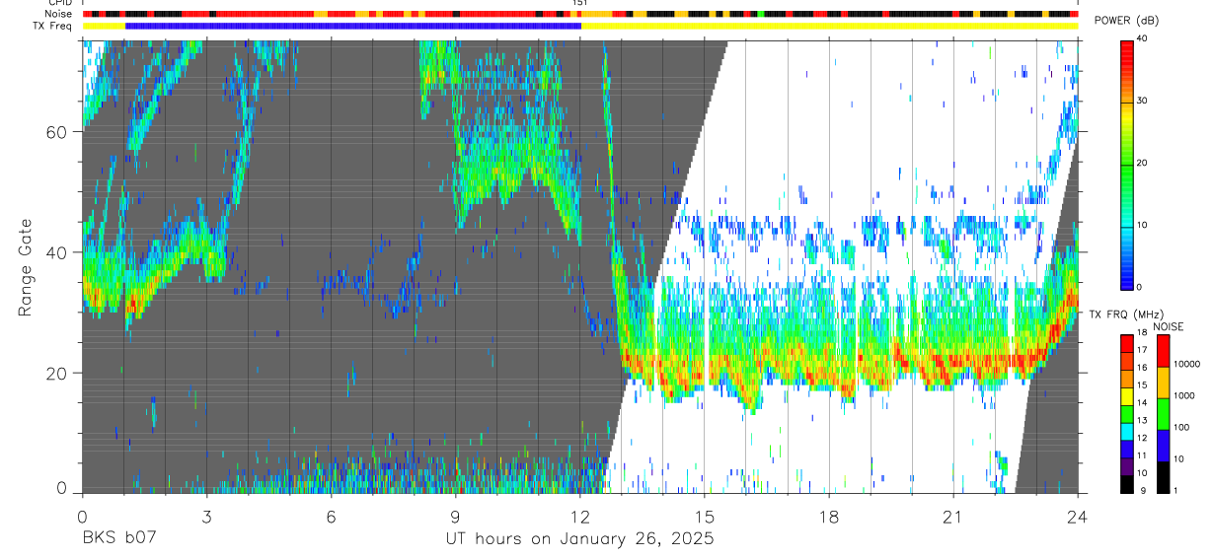Screen dimensions: 1212x559
Task: Click the 'TX Freq' row label at top left
Action: point(53,26)
